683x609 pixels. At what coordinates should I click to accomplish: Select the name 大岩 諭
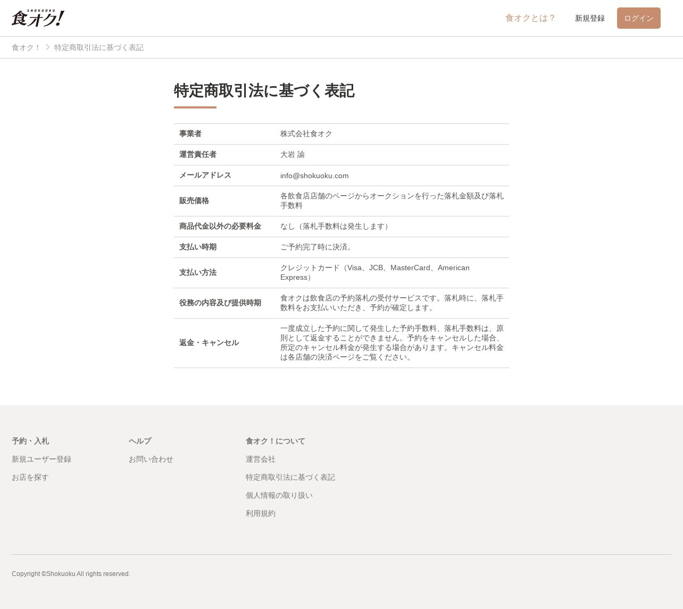click(293, 155)
